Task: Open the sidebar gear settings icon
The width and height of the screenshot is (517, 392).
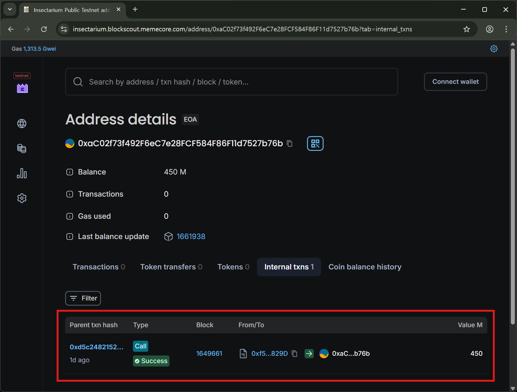Action: point(22,198)
